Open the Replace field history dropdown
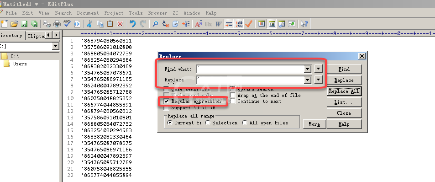The image size is (435, 182). tap(307, 80)
